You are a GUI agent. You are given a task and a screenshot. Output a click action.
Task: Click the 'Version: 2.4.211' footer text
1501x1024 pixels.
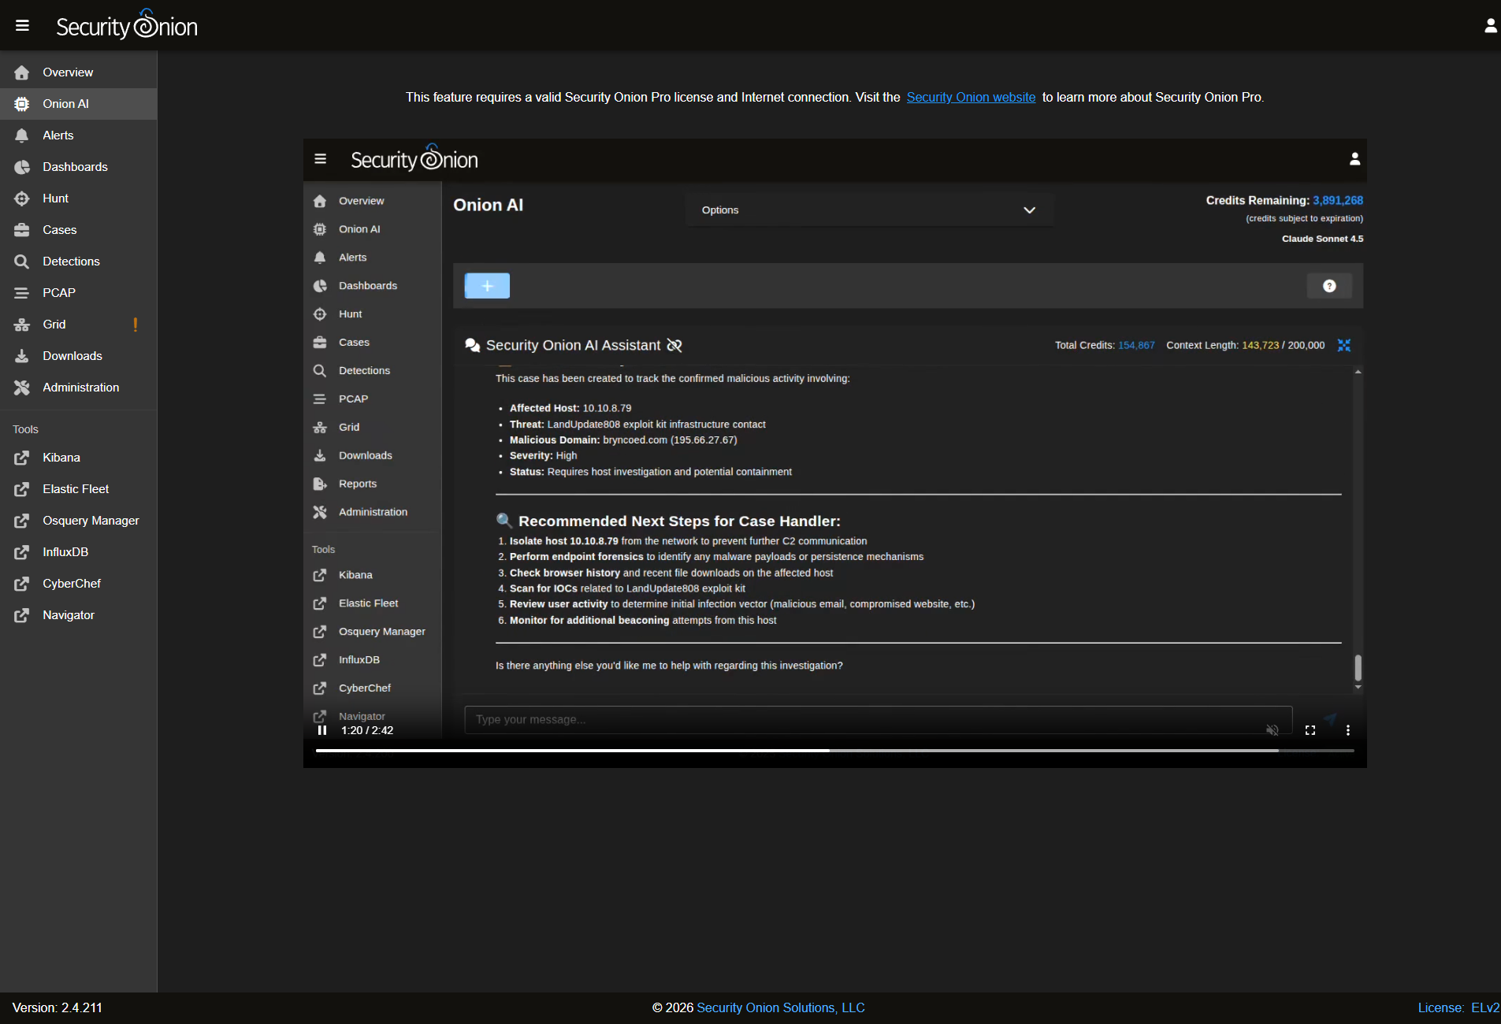[58, 1008]
